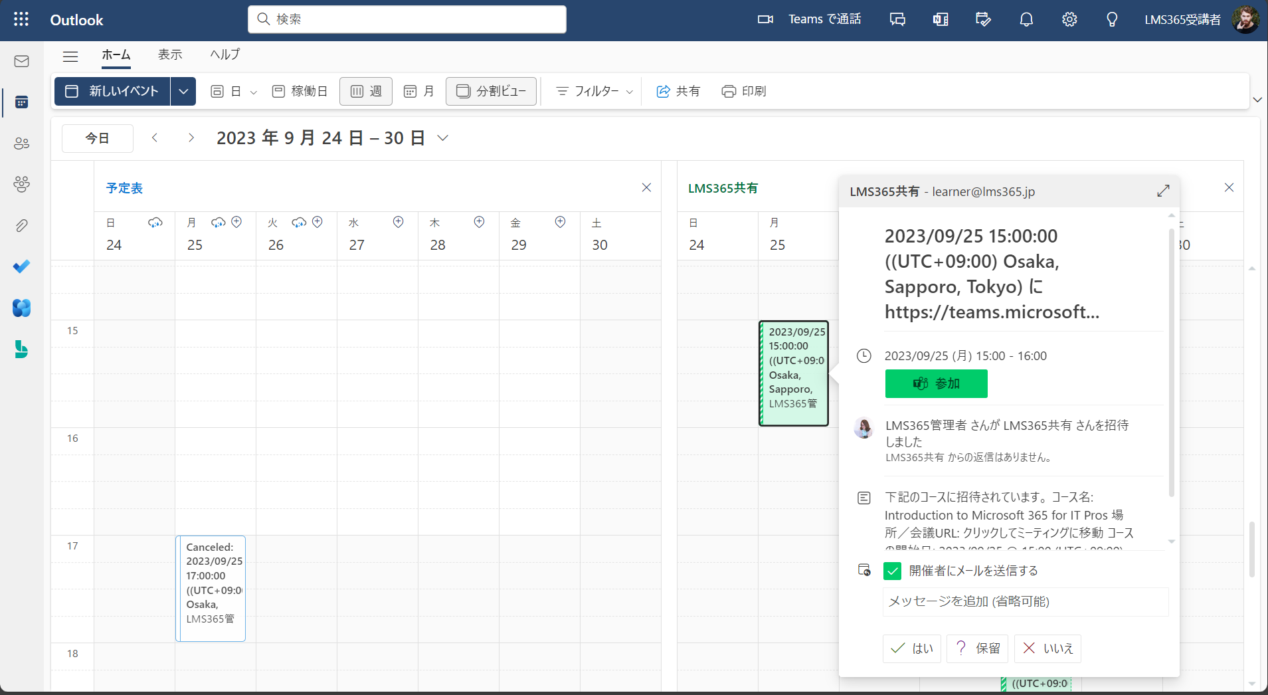Accept the invitation with はい
This screenshot has height=695, width=1268.
pos(911,648)
